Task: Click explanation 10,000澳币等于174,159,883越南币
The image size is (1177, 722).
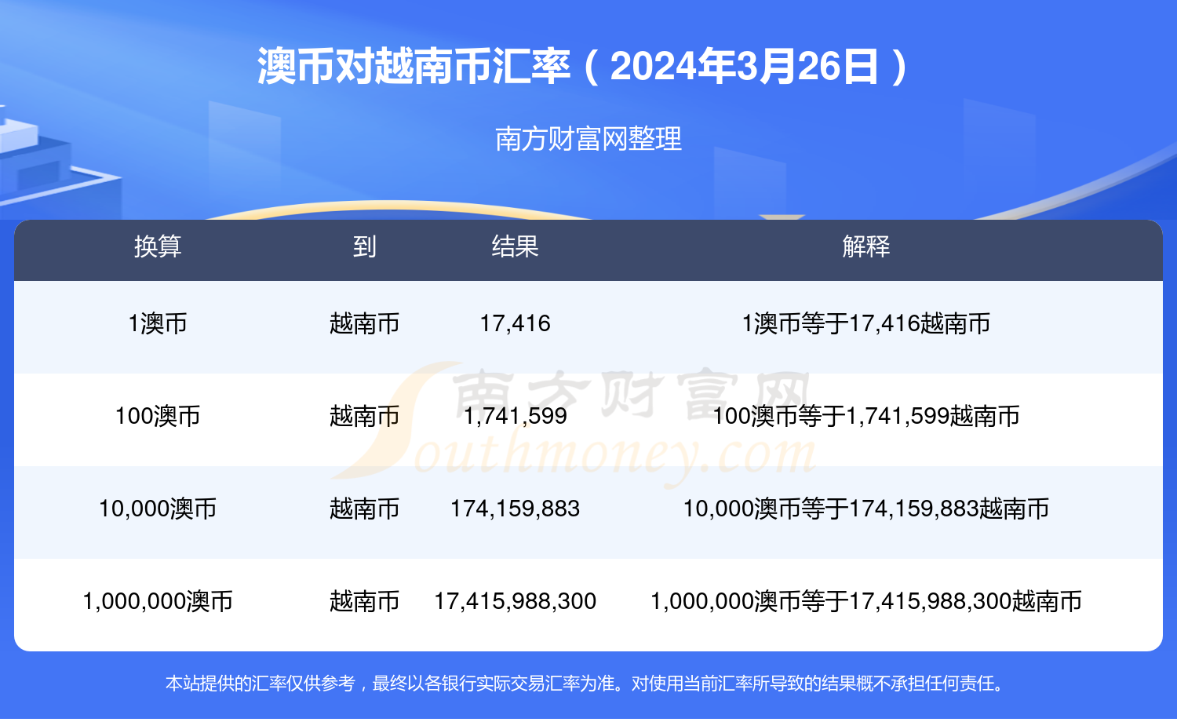Action: coord(866,509)
